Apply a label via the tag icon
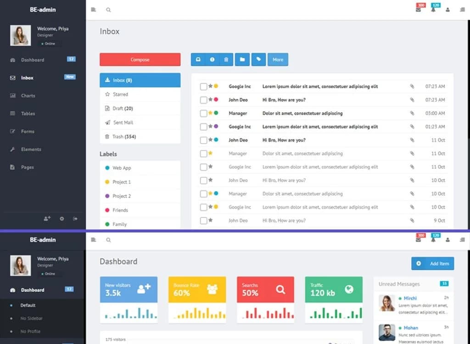 coord(258,59)
